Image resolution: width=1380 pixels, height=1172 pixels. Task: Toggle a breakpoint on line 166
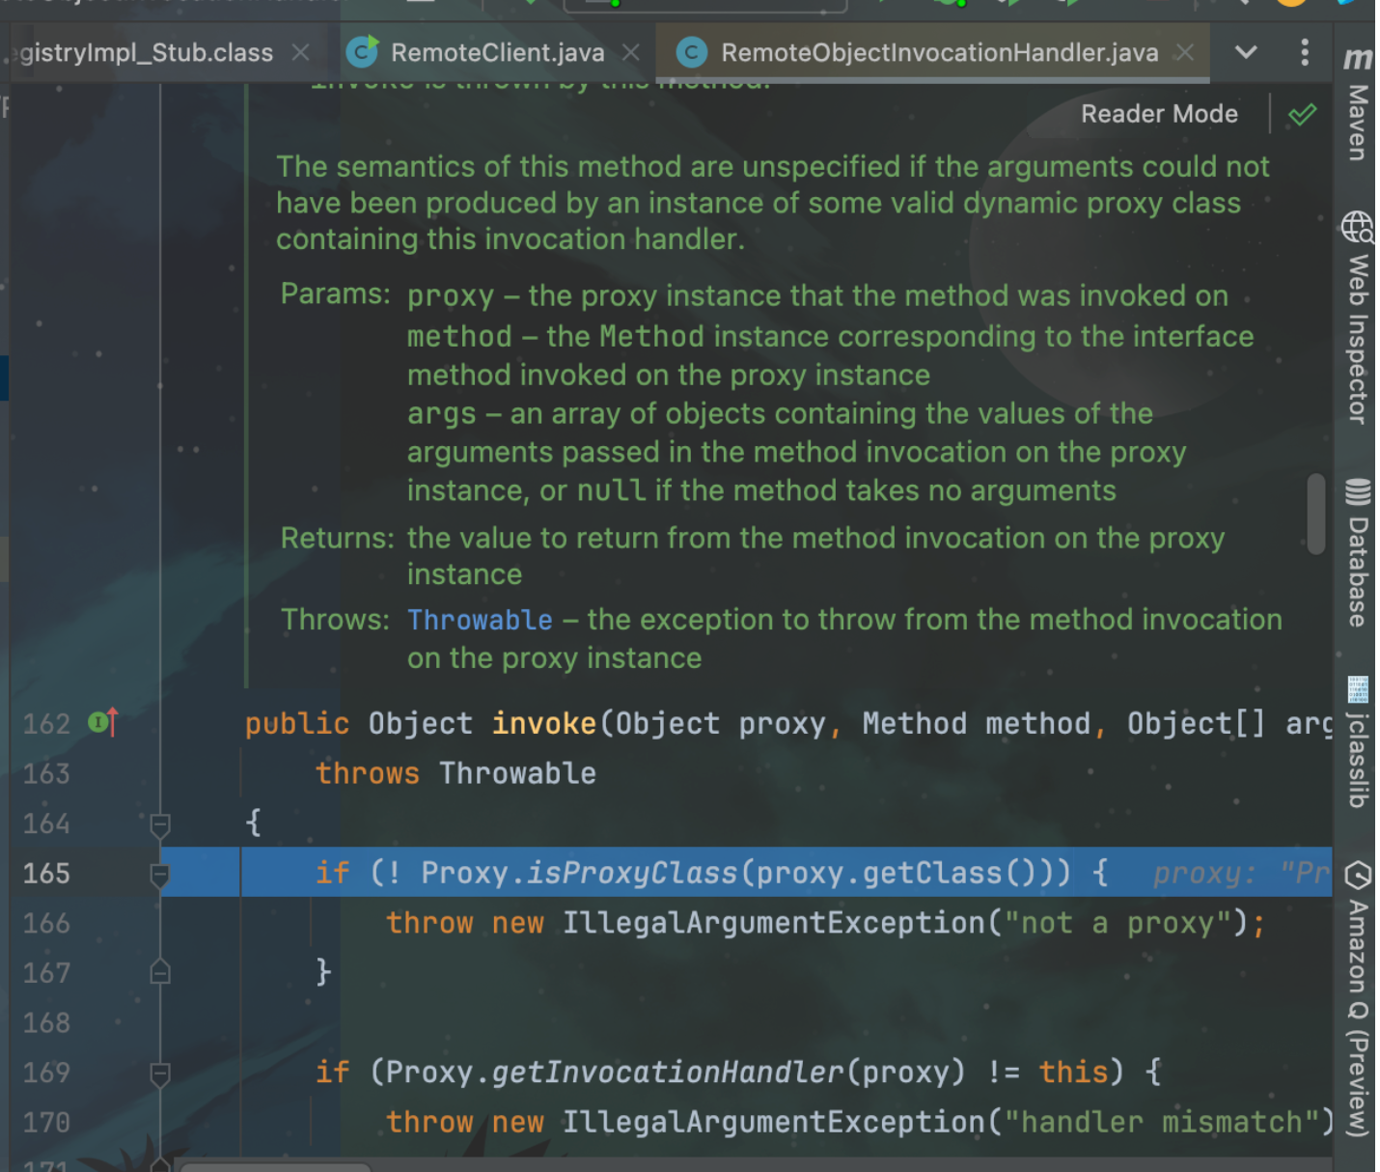pos(46,923)
